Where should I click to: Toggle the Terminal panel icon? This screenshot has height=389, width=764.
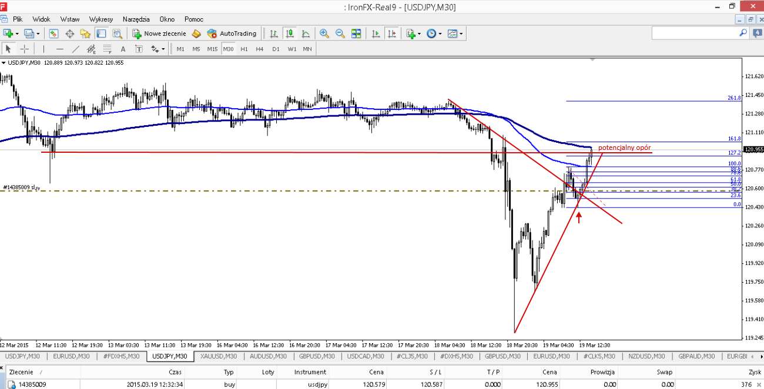pos(101,33)
